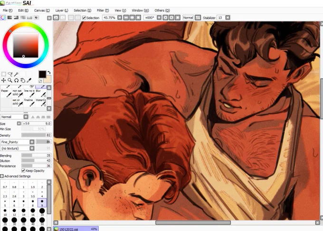
Task: Select the Eyedropper color picker tool
Action: (x=29, y=80)
